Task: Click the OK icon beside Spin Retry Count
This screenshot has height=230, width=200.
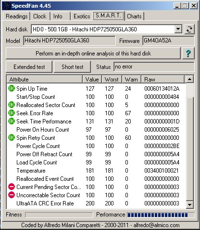Action: point(12,138)
